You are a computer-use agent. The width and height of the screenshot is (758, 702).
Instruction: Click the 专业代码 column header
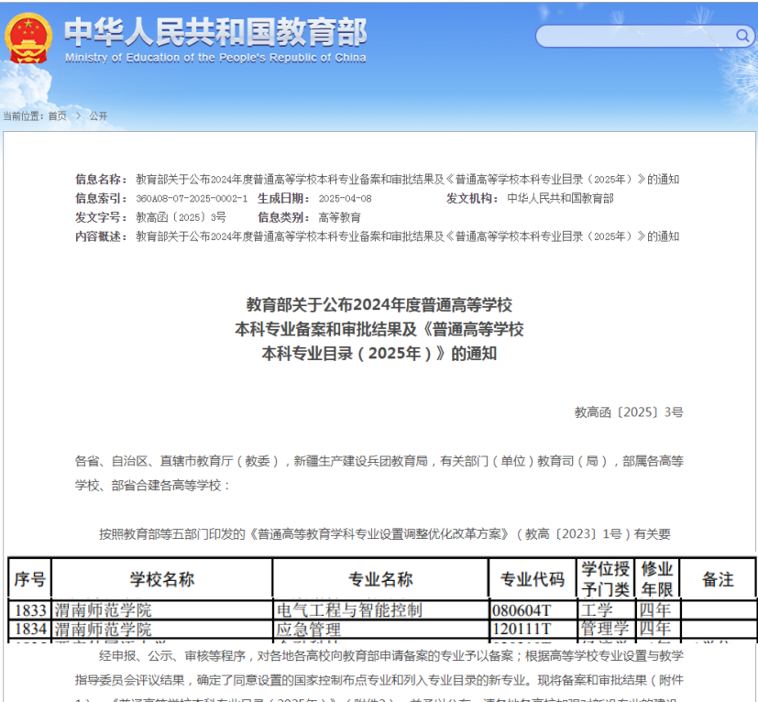pyautogui.click(x=532, y=579)
